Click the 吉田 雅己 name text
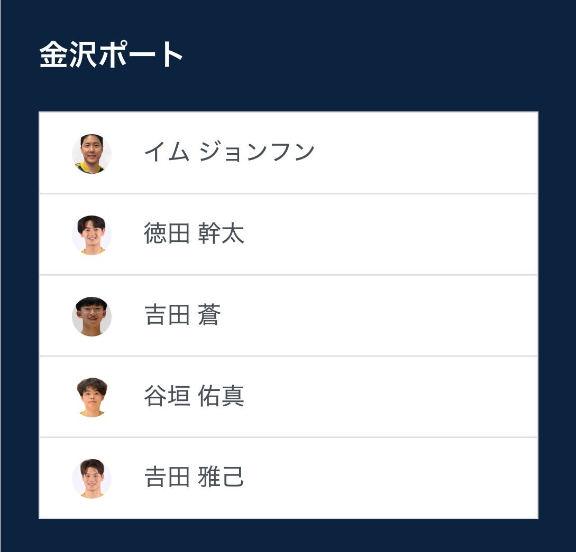Viewport: 576px width, 552px height. pyautogui.click(x=194, y=478)
